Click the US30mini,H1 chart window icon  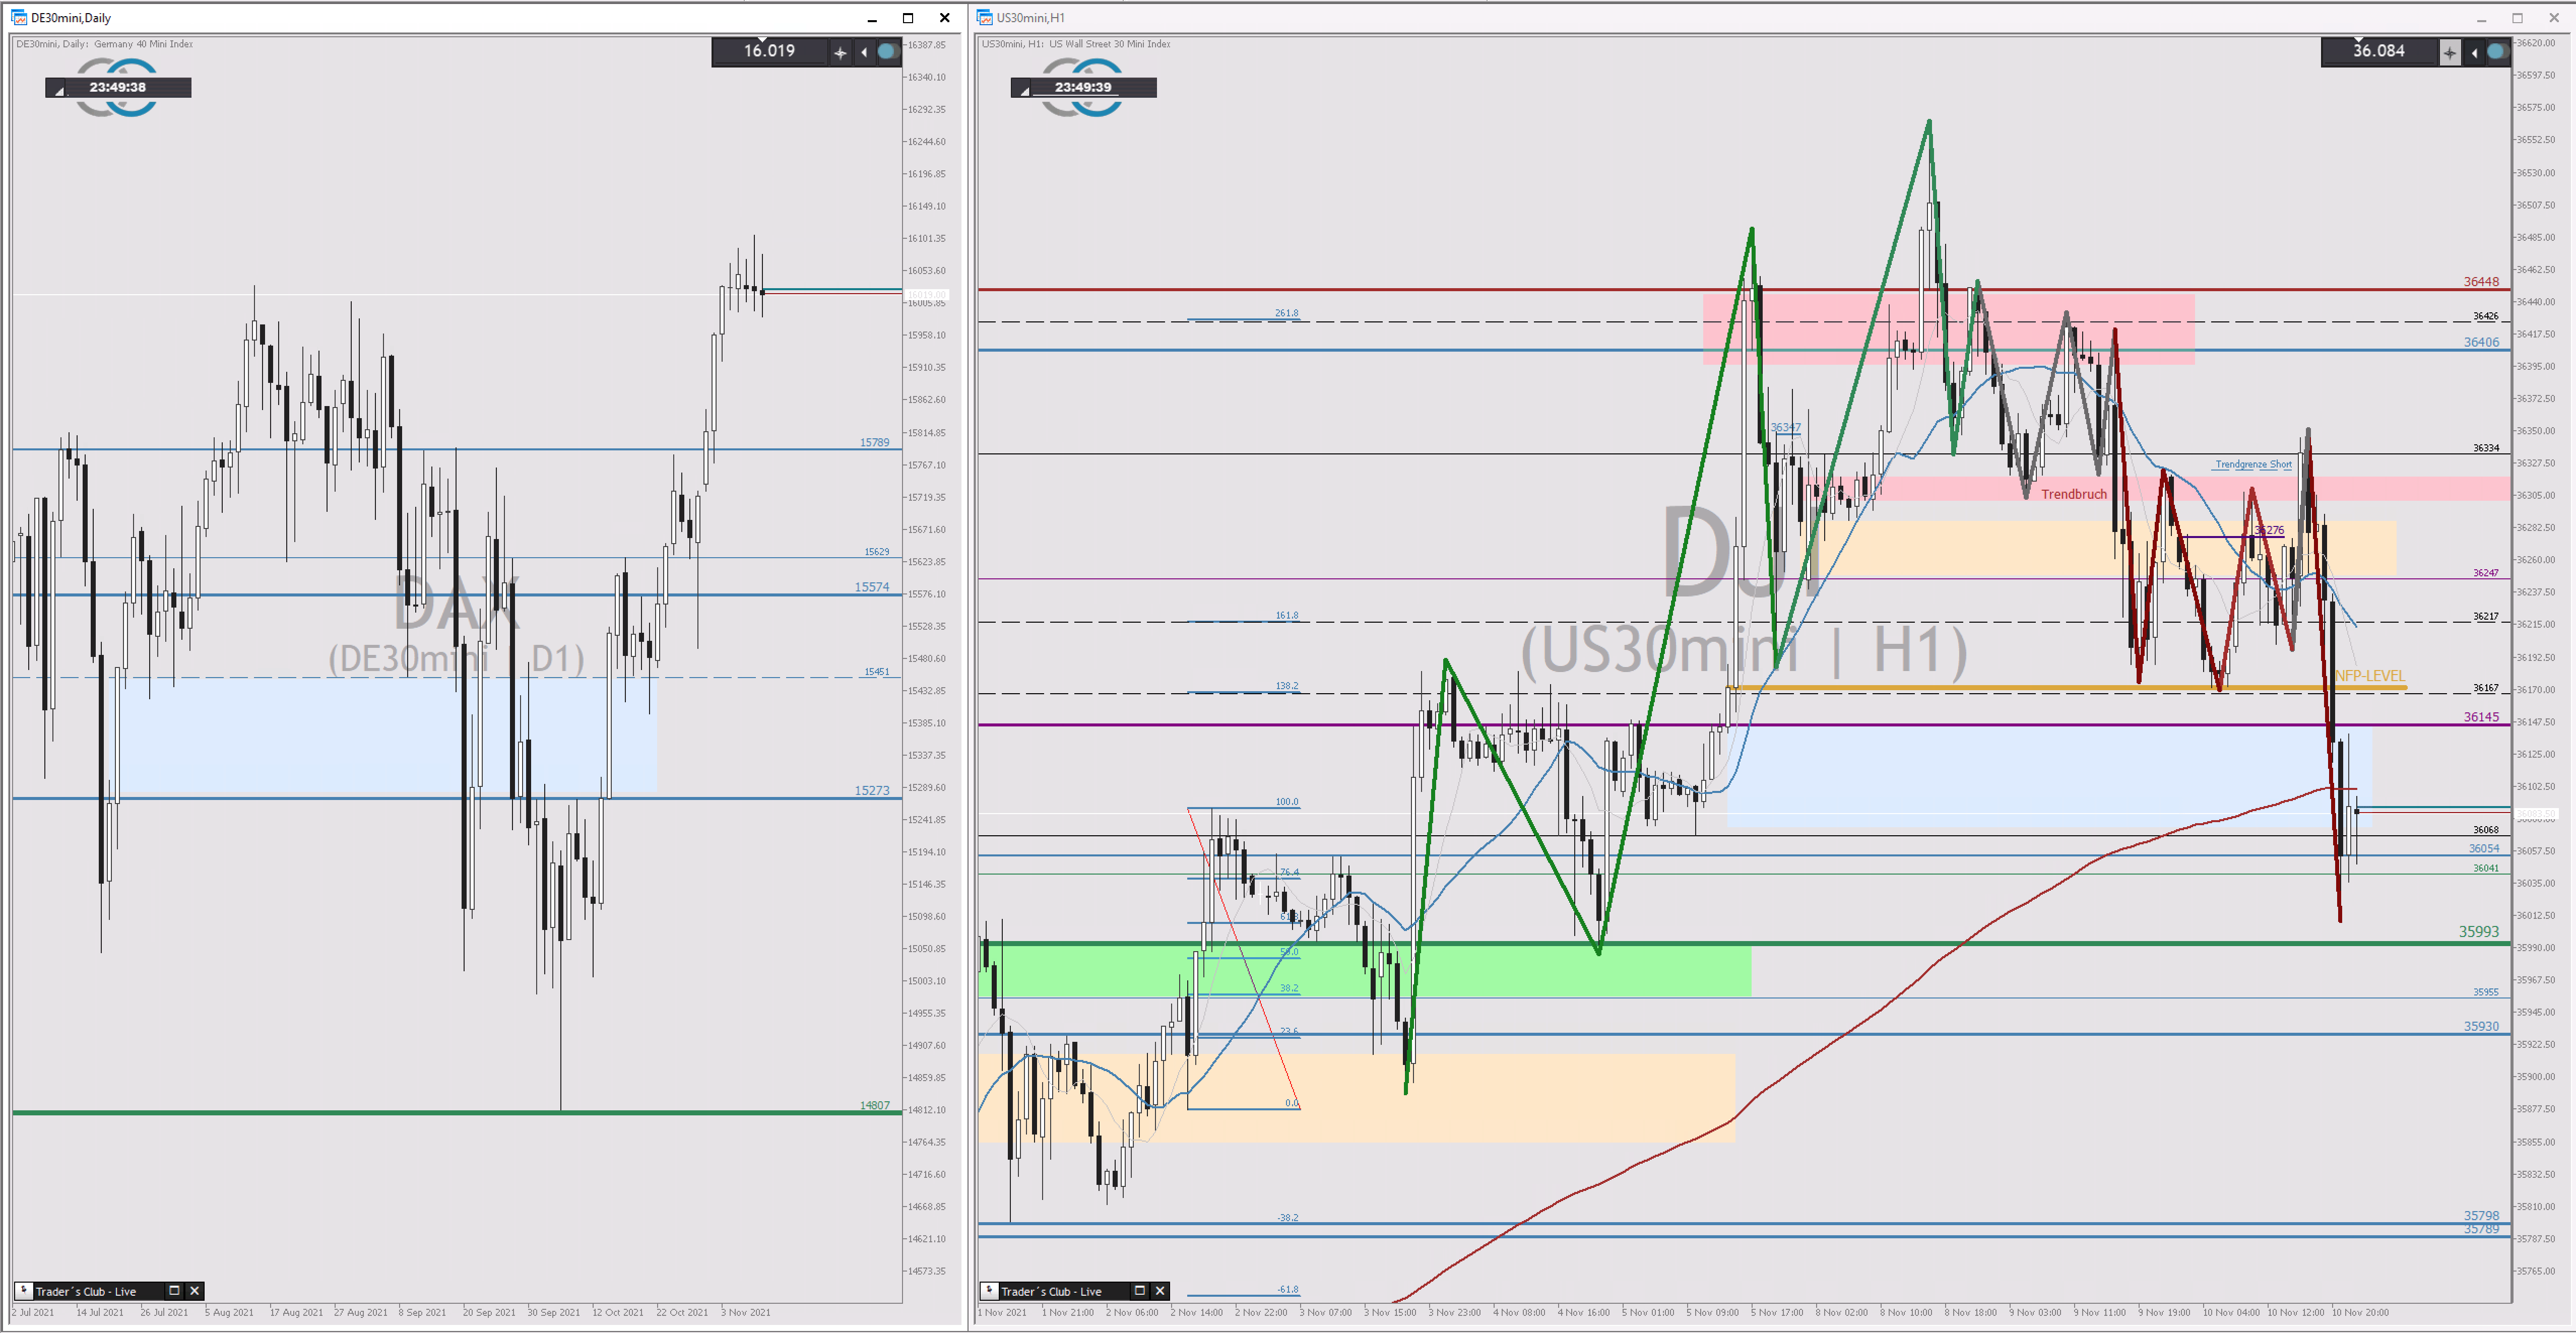coord(985,17)
